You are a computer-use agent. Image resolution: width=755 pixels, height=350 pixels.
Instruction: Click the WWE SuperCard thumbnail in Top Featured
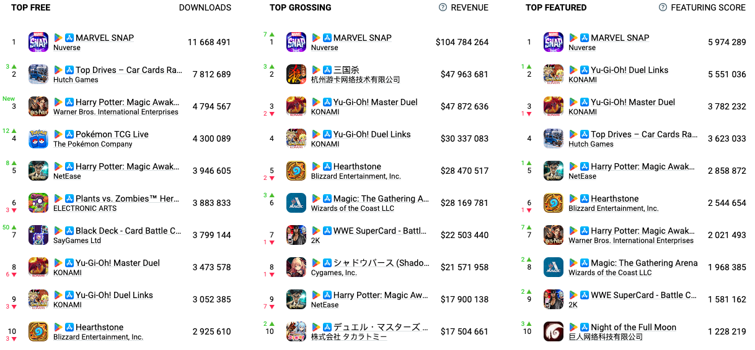(x=554, y=299)
